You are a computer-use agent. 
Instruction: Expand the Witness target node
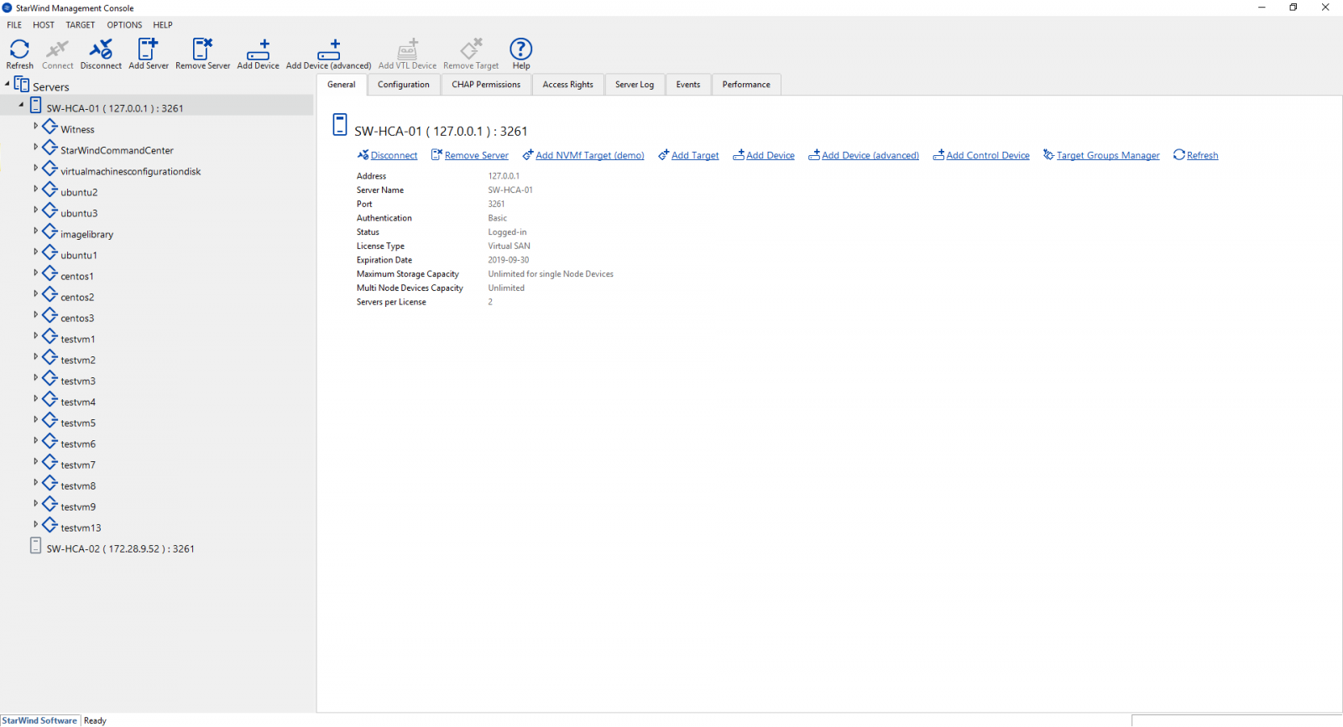click(x=35, y=126)
